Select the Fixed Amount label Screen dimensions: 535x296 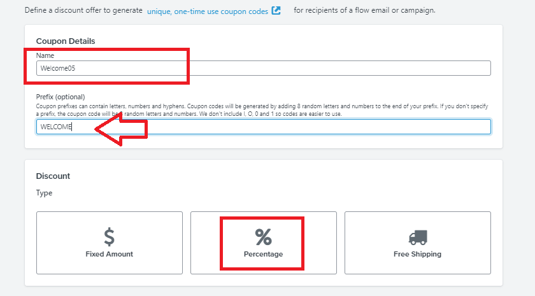point(109,254)
